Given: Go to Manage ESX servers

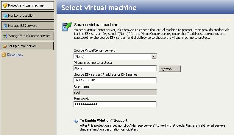Looking at the screenshot, I should pyautogui.click(x=23, y=26).
